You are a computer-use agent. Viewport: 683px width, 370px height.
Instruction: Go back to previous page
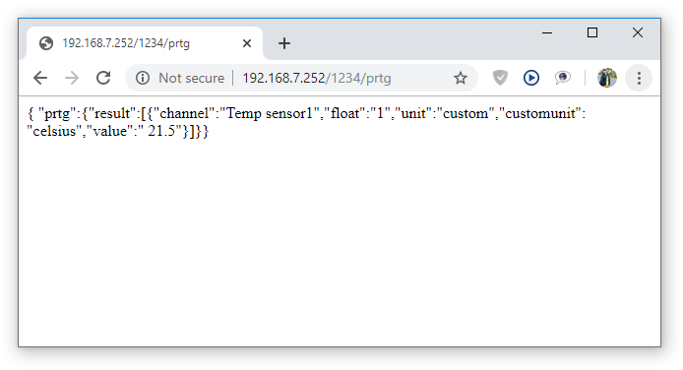coord(40,78)
